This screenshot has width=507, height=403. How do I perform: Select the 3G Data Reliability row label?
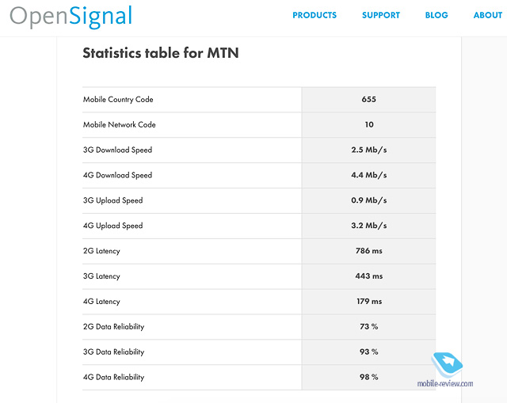(113, 352)
